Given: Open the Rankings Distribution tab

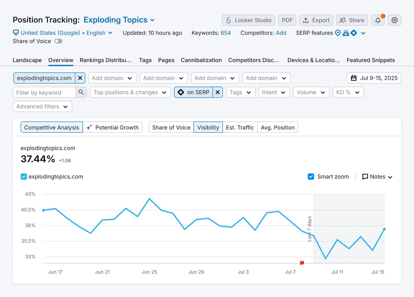Looking at the screenshot, I should [x=106, y=60].
